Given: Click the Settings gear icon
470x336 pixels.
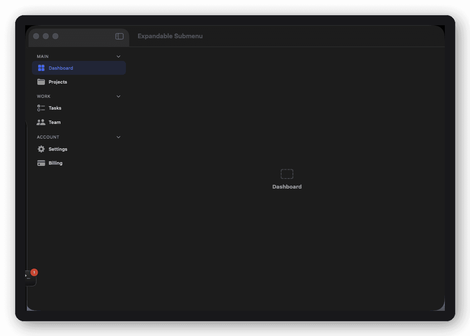Looking at the screenshot, I should click(x=41, y=149).
